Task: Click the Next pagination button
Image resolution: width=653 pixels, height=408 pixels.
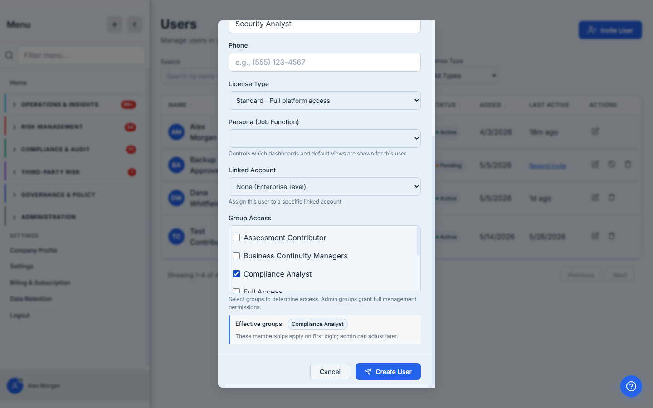Action: (620, 275)
